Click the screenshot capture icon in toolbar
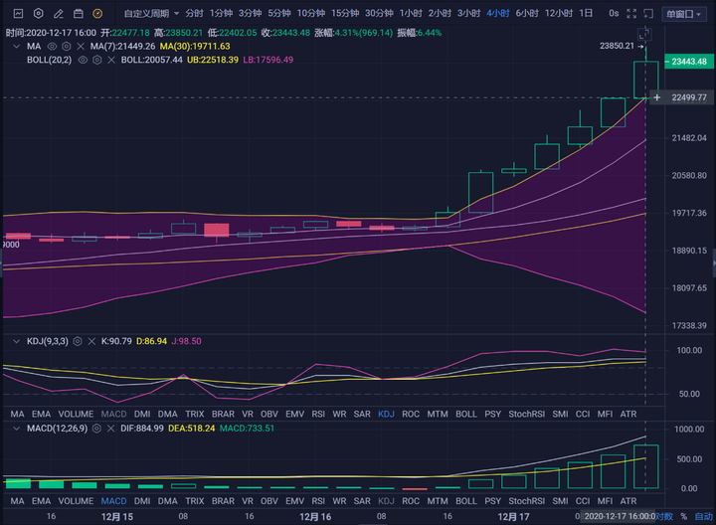Viewport: 716px width, 525px height. 648,14
